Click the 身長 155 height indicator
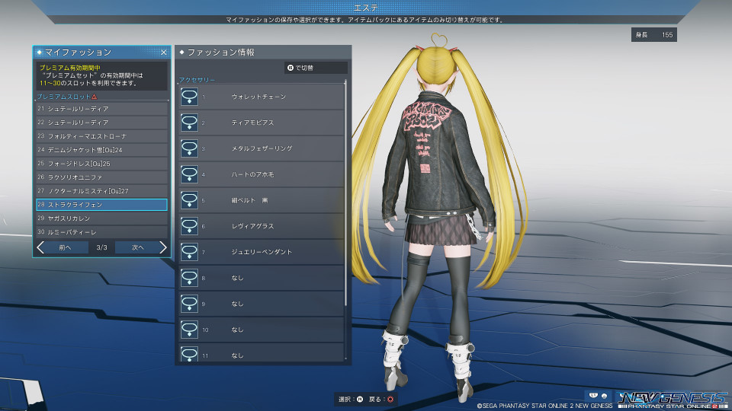The height and width of the screenshot is (411, 732). tap(654, 35)
